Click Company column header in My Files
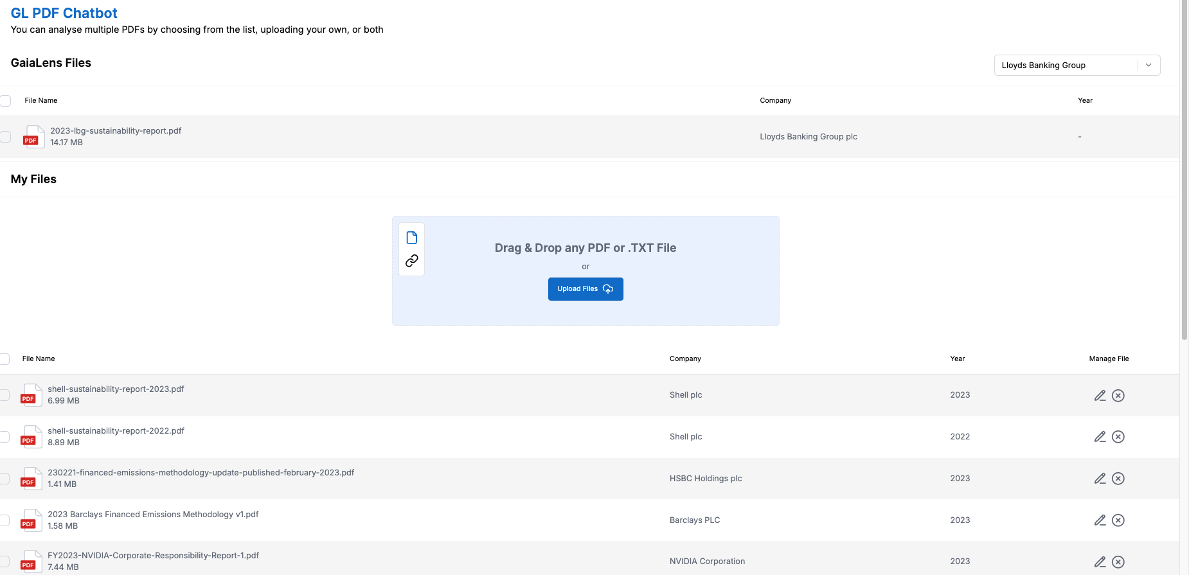 [x=685, y=358]
